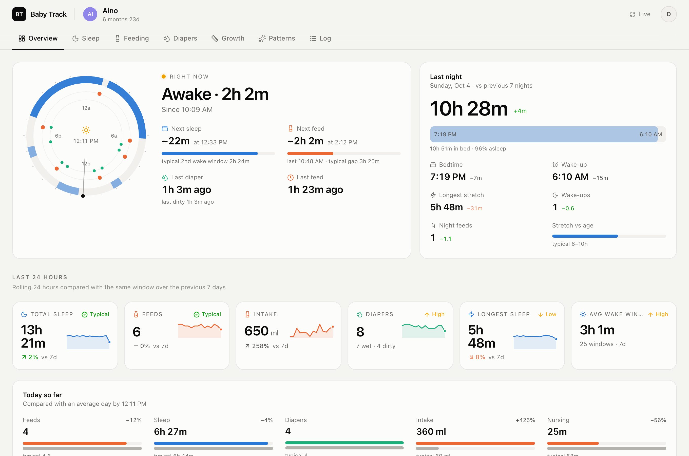Viewport: 689px width, 456px height.
Task: Click the bed icon beside Next sleep
Action: coord(165,128)
